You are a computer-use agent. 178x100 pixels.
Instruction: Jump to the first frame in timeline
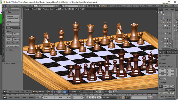coord(87,97)
